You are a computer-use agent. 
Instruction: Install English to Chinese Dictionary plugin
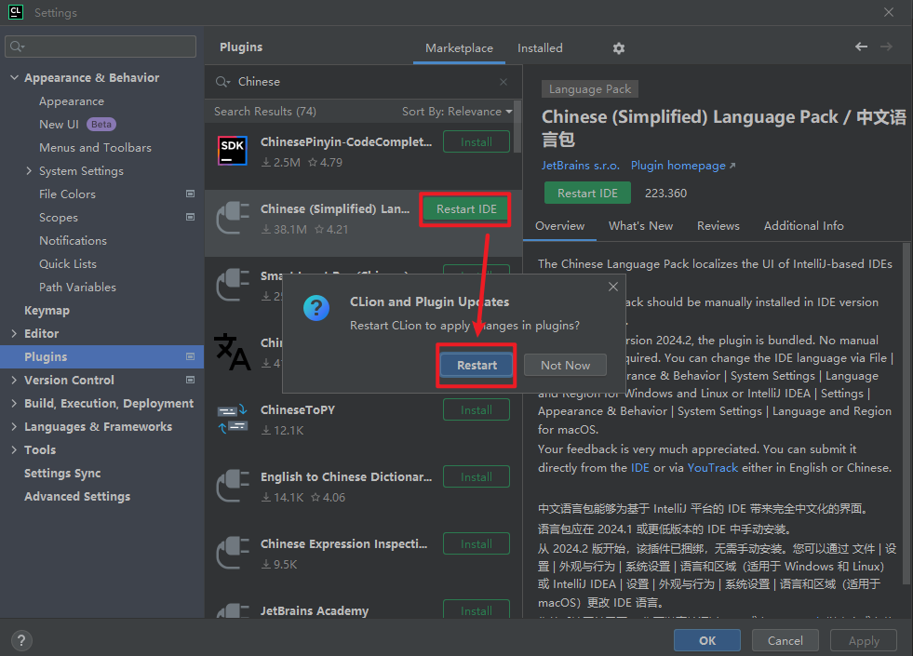point(477,476)
